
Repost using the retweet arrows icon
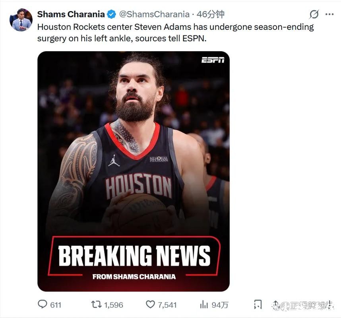point(96,304)
